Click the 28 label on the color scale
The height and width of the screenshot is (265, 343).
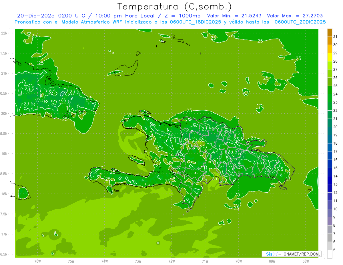[336, 61]
